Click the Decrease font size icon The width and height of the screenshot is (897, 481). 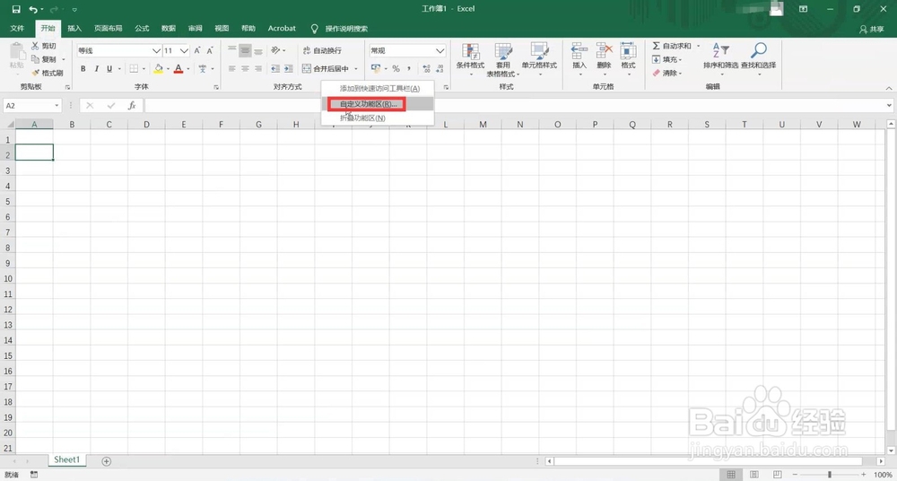(x=210, y=51)
